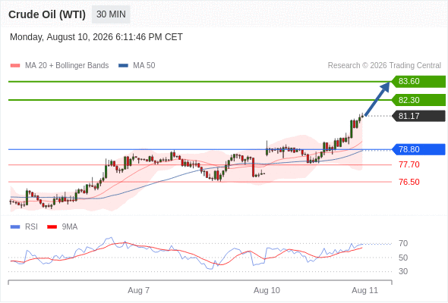The height and width of the screenshot is (303, 448).
Task: Click the 81.17 current price tag
Action: click(x=418, y=116)
